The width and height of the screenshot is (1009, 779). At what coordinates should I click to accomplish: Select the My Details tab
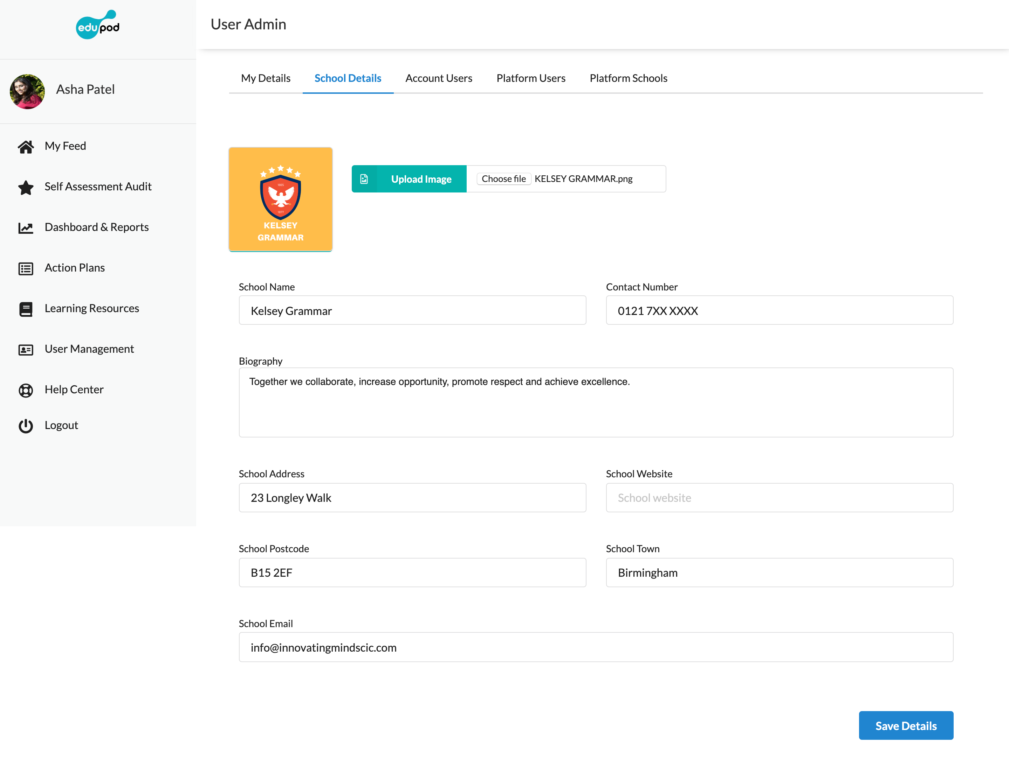pyautogui.click(x=265, y=78)
